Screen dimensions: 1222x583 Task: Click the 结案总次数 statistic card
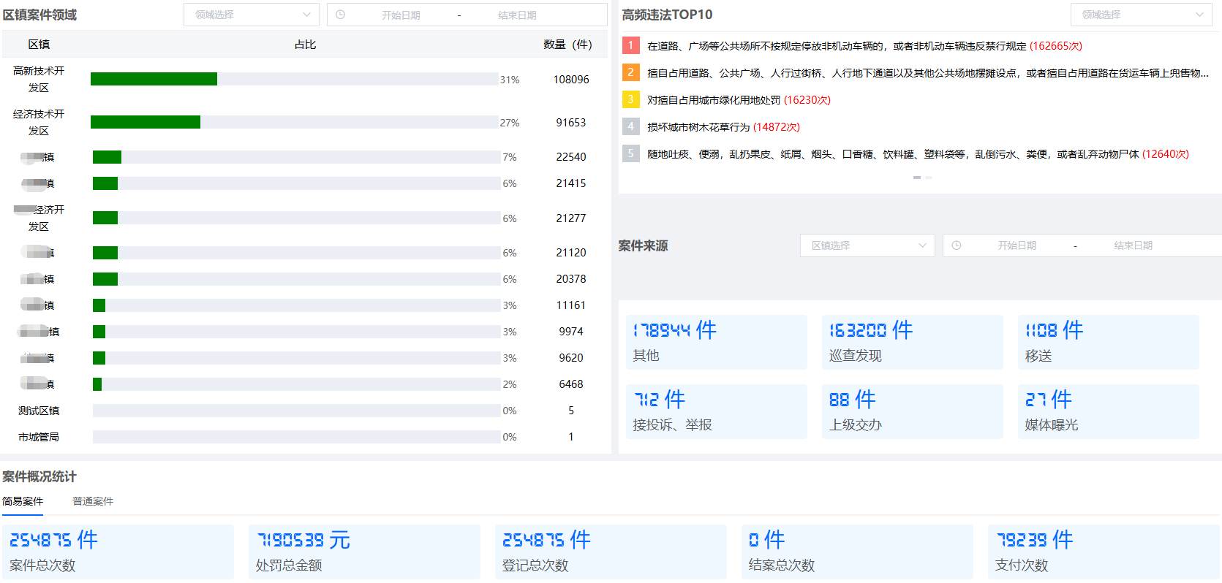click(x=857, y=552)
